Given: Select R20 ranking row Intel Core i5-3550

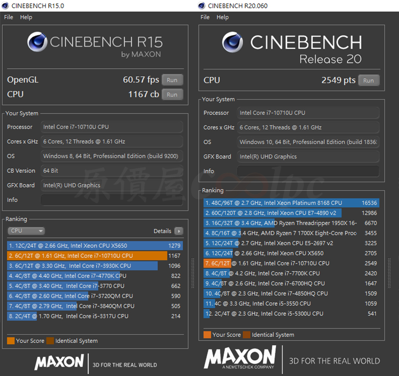Looking at the screenshot, I should pyautogui.click(x=291, y=304).
